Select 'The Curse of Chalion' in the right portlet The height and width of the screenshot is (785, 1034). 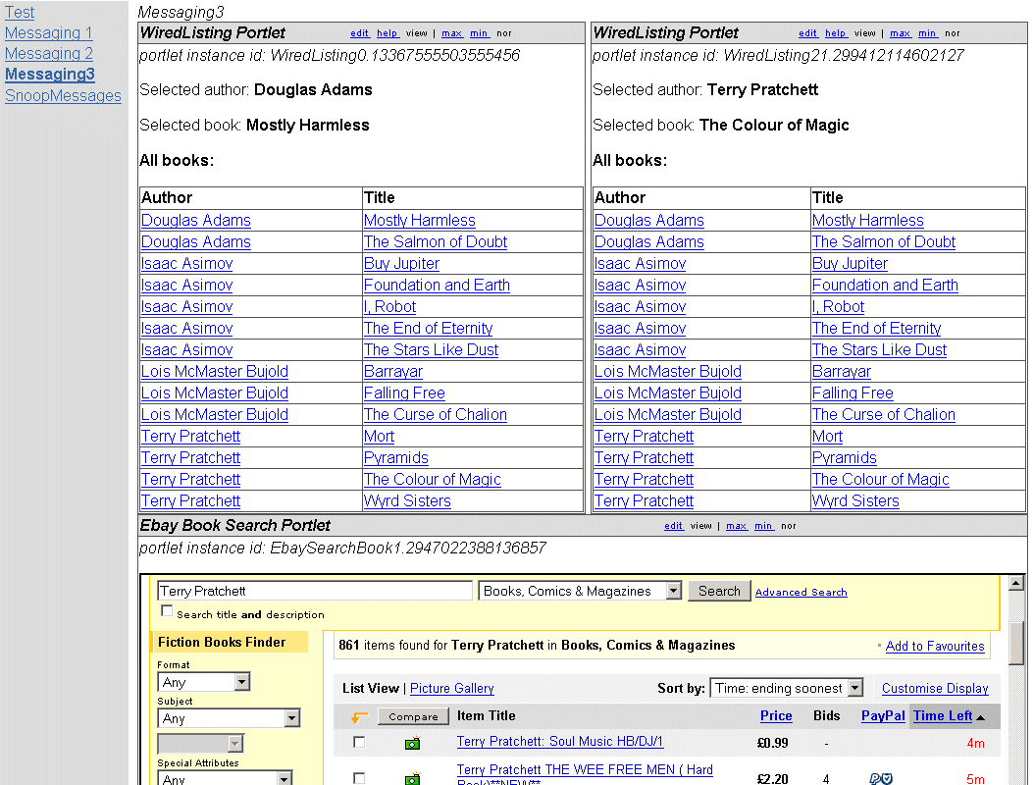click(884, 415)
